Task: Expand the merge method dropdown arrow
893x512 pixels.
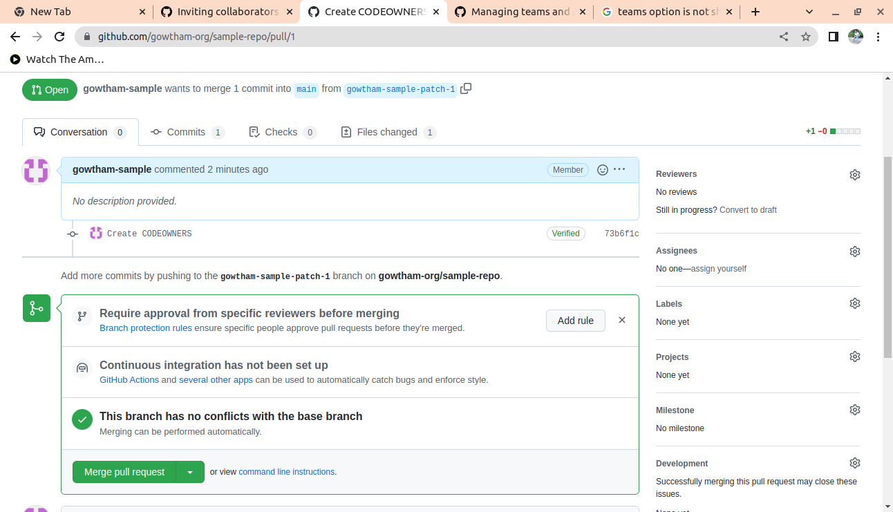Action: click(x=190, y=472)
